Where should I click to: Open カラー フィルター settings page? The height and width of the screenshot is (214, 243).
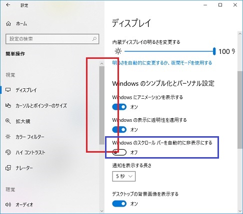[30, 137]
